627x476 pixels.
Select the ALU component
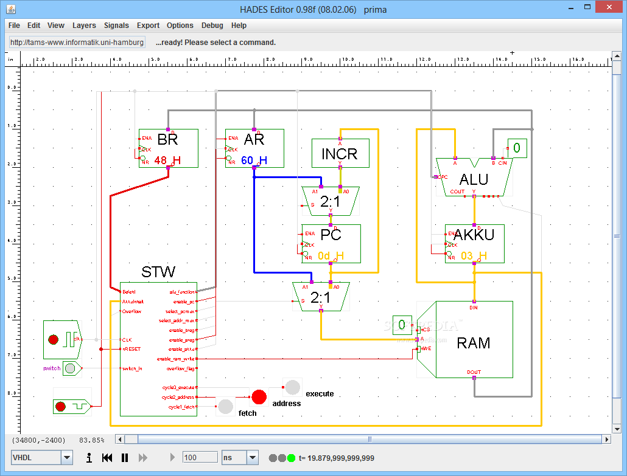[474, 178]
